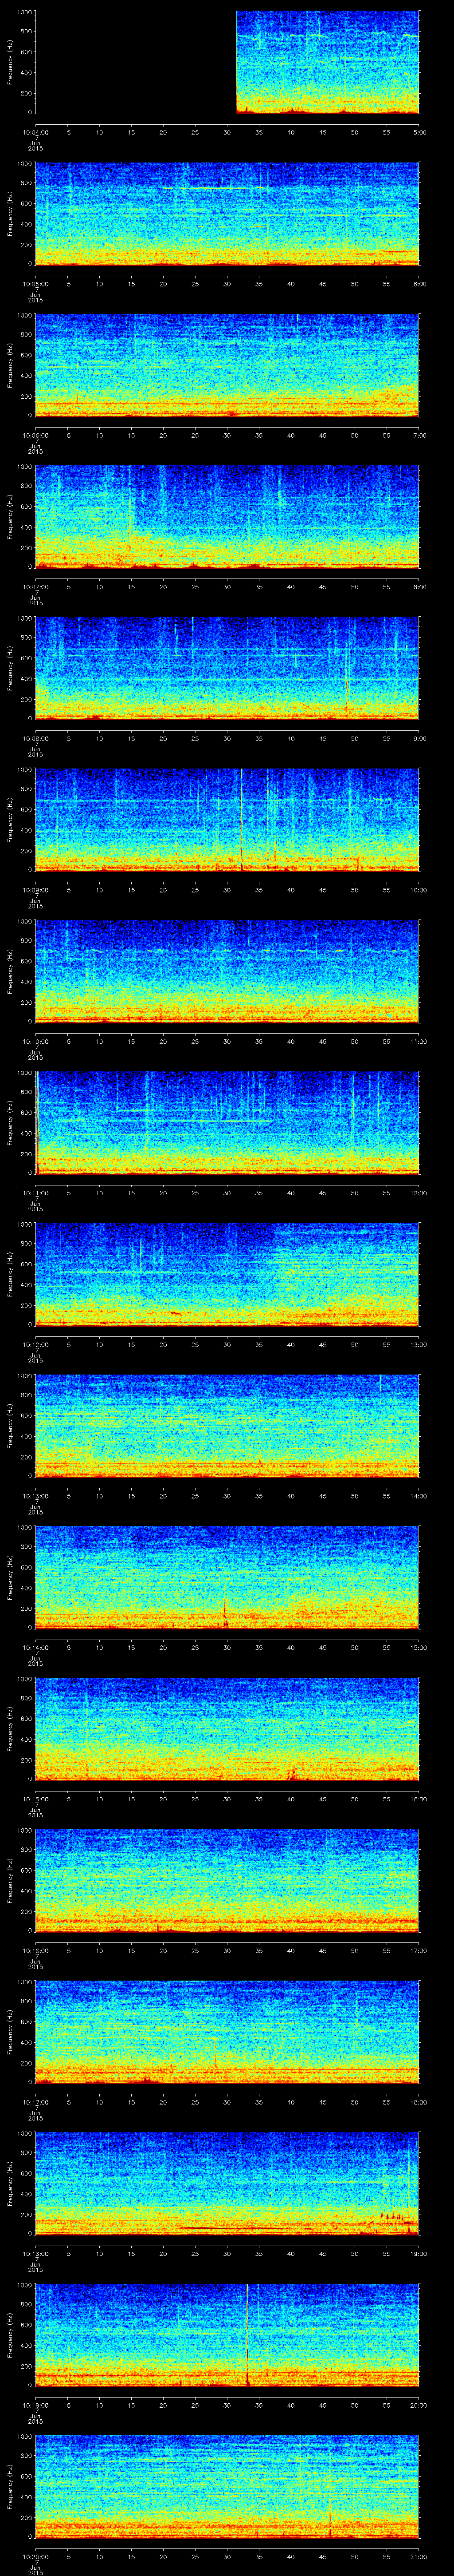The width and height of the screenshot is (454, 2576).
Task: Click the '10:04:00' start time label
Action: pos(35,132)
